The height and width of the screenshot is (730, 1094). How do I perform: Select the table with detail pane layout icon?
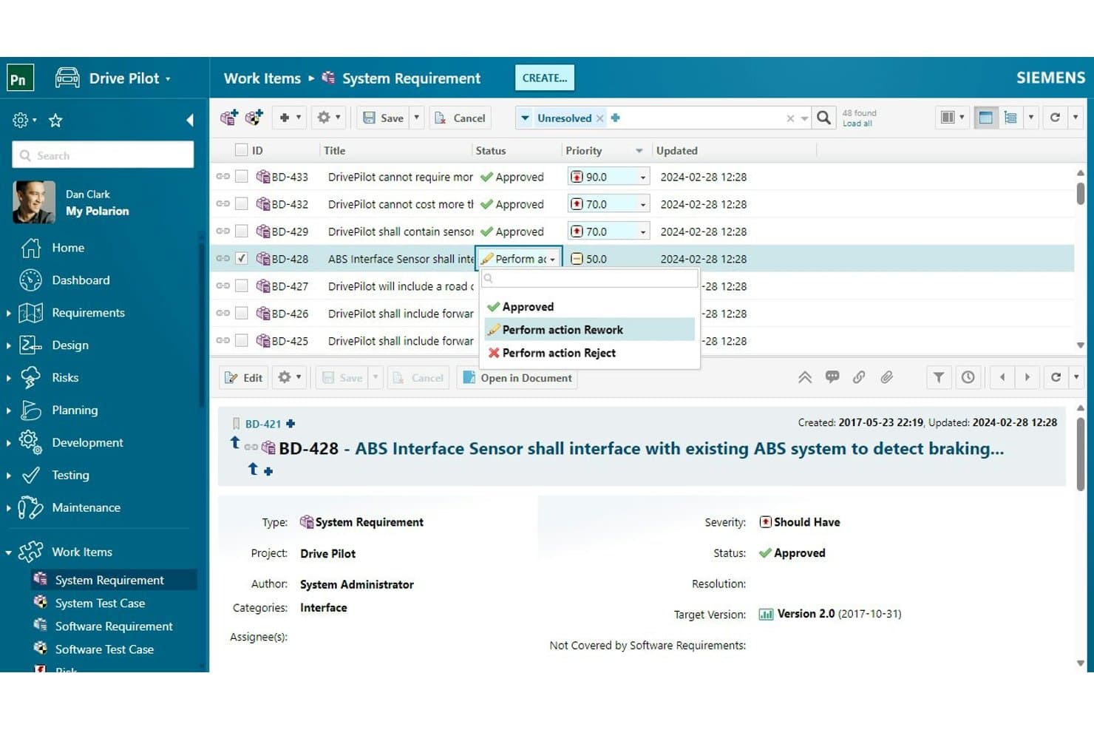985,118
